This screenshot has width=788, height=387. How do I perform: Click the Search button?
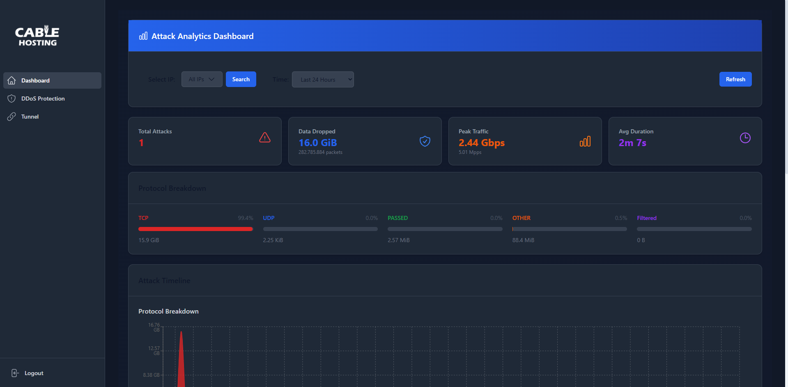(x=241, y=79)
